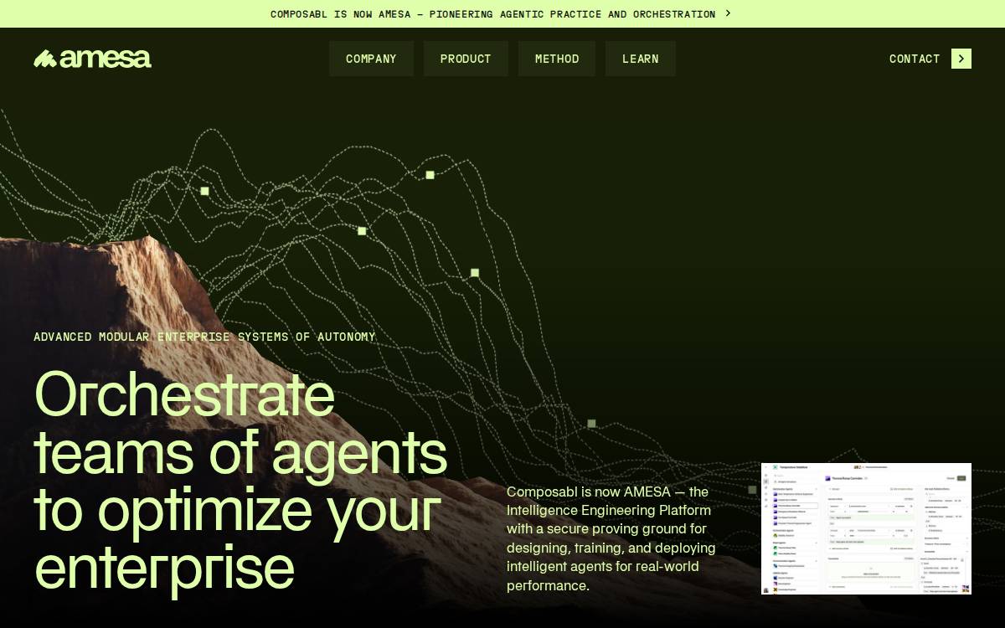The width and height of the screenshot is (1005, 628).
Task: Open the Composabl is now Amesa announcement banner
Action: tap(502, 13)
